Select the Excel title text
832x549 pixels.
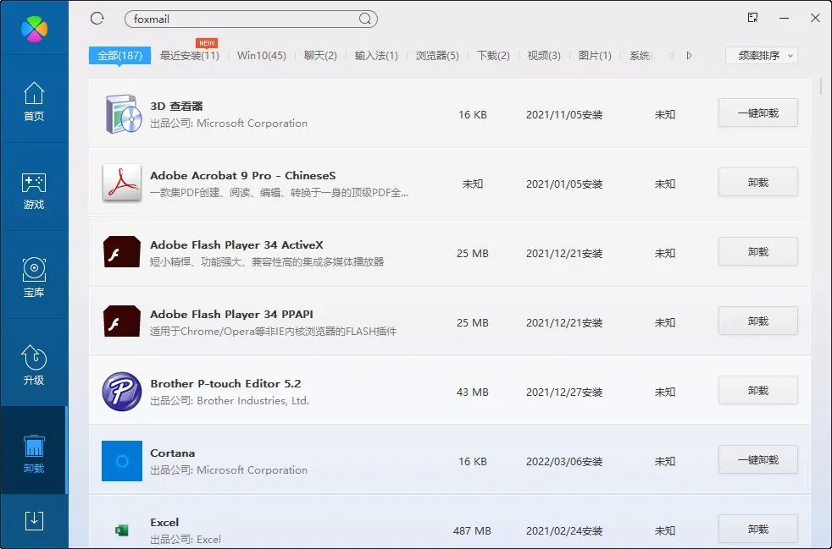(164, 523)
